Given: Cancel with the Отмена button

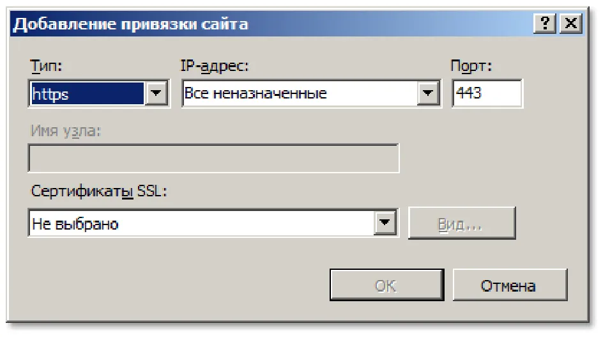Looking at the screenshot, I should [510, 285].
